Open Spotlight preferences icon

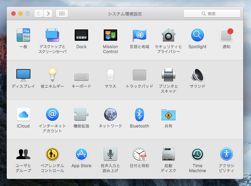(x=198, y=35)
